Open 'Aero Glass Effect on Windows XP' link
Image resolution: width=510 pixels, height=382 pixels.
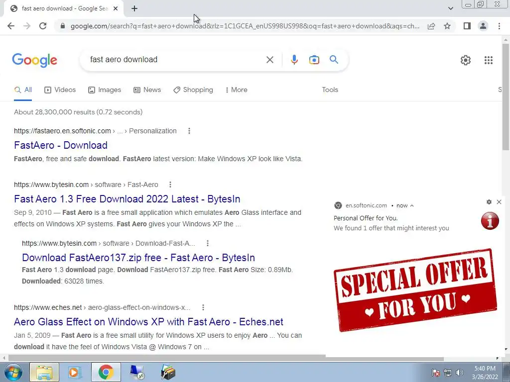coord(148,322)
